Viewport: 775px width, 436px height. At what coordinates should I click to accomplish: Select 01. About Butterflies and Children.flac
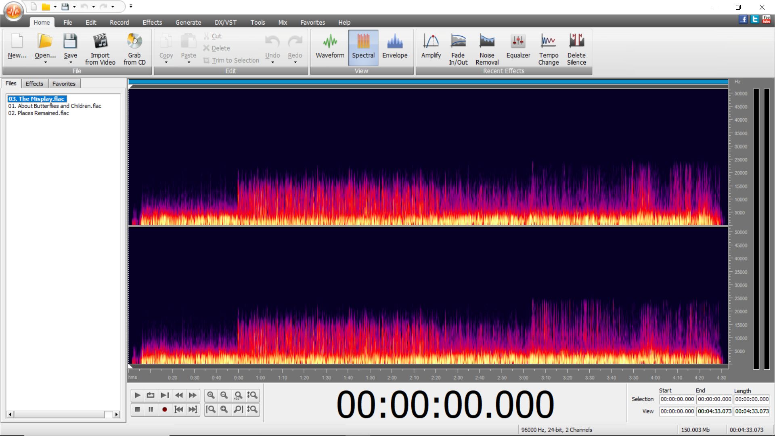click(55, 106)
